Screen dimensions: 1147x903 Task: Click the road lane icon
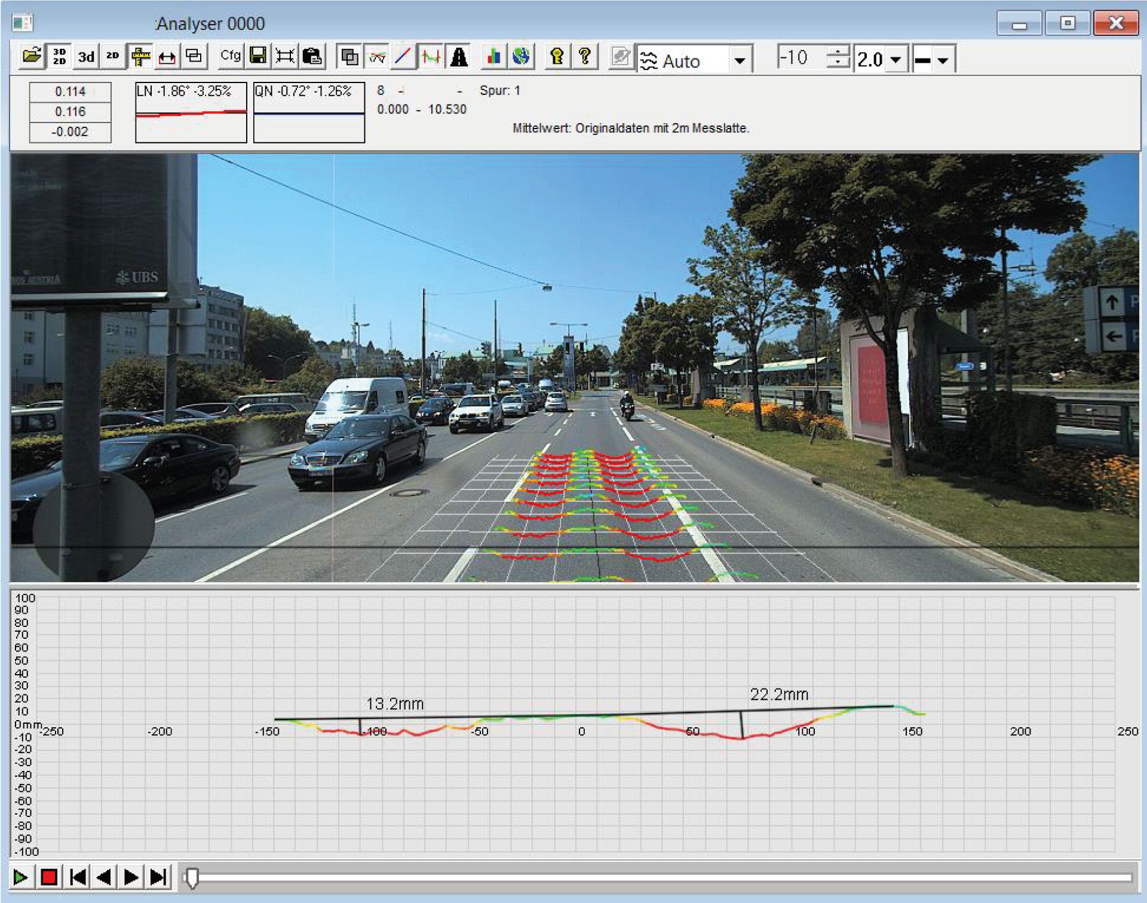(459, 57)
